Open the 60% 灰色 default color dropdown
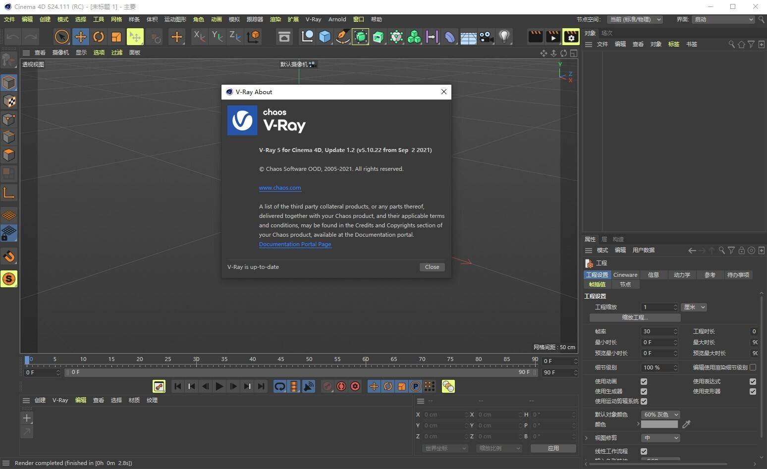Screen dimensions: 767x469 pyautogui.click(x=659, y=415)
